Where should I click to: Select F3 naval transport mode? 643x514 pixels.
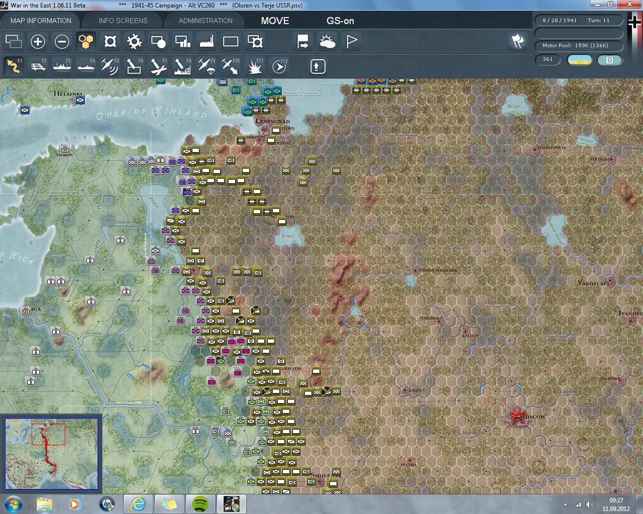[x=62, y=66]
